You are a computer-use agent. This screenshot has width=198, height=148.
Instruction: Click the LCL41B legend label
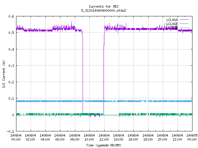(x=172, y=24)
